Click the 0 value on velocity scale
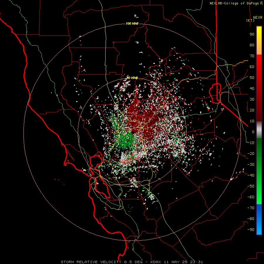Viewport: 264px width, 264px height. (253, 132)
